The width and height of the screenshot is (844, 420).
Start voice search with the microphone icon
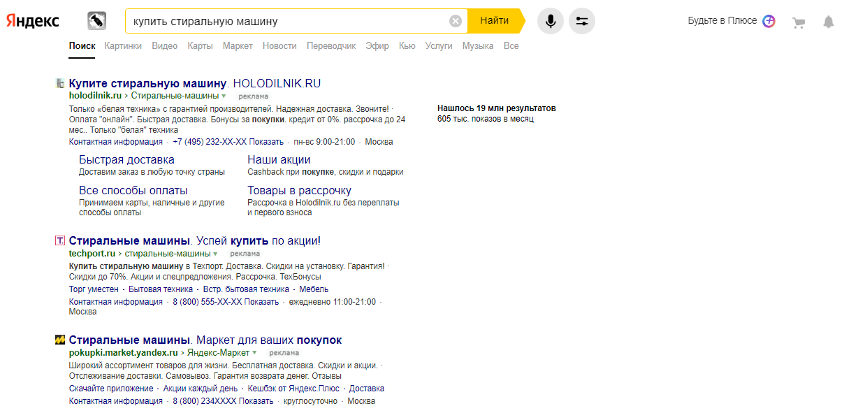pyautogui.click(x=550, y=21)
